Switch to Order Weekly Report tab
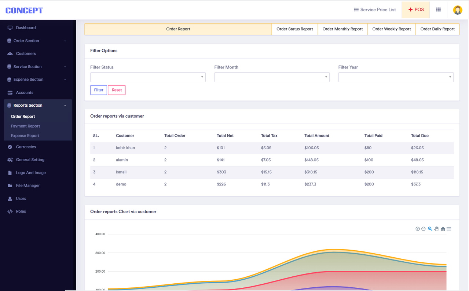 pos(392,29)
